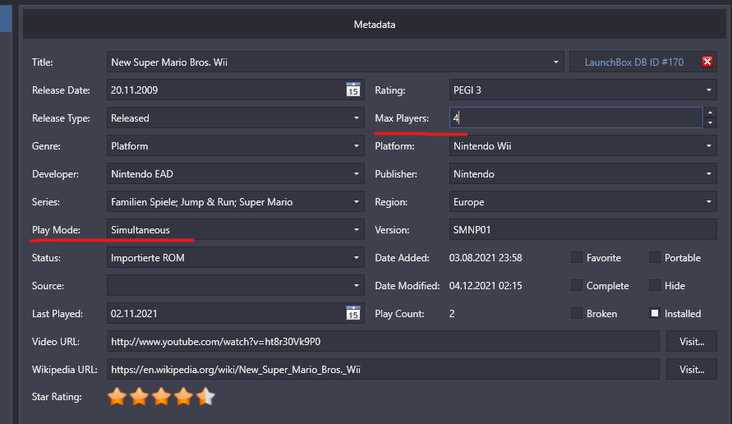This screenshot has height=424, width=732.
Task: Tick the Complete checkbox
Action: pyautogui.click(x=577, y=285)
